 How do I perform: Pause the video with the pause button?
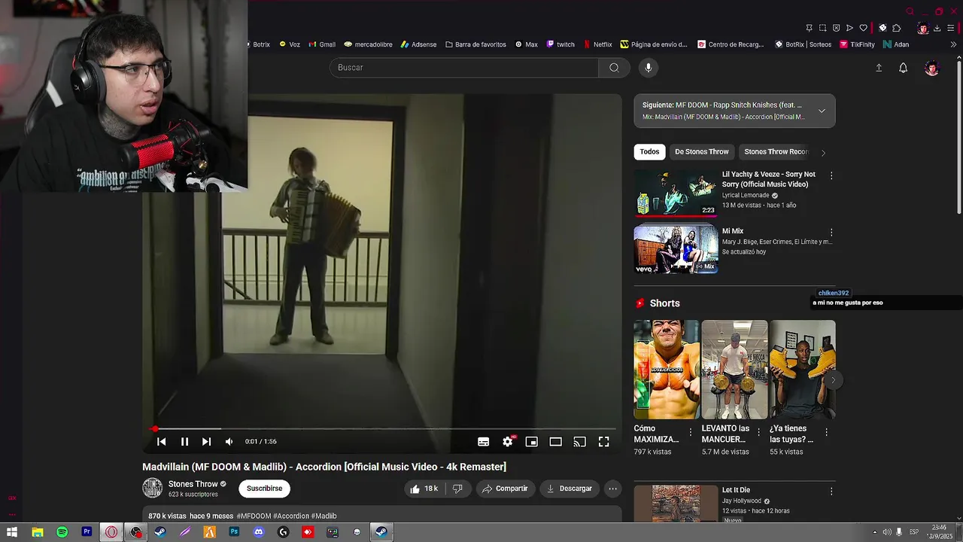click(x=184, y=442)
